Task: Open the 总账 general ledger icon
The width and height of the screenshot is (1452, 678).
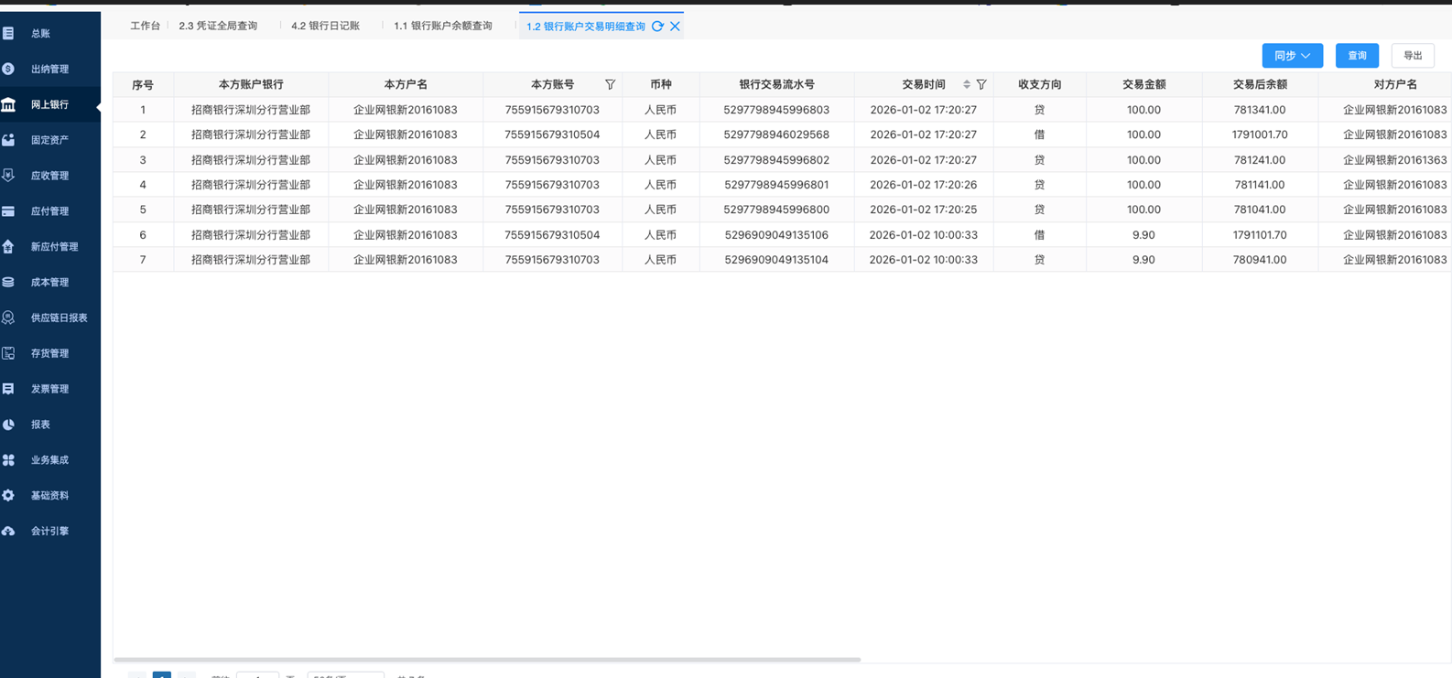Action: [x=8, y=33]
